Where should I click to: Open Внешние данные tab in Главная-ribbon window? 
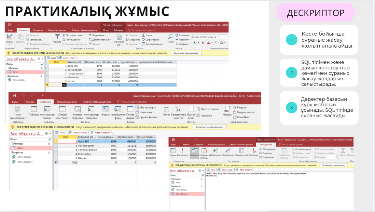pyautogui.click(x=57, y=30)
